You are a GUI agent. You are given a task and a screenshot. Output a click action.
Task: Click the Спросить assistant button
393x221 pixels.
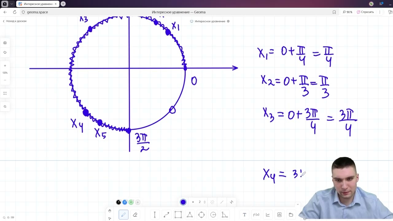click(365, 12)
